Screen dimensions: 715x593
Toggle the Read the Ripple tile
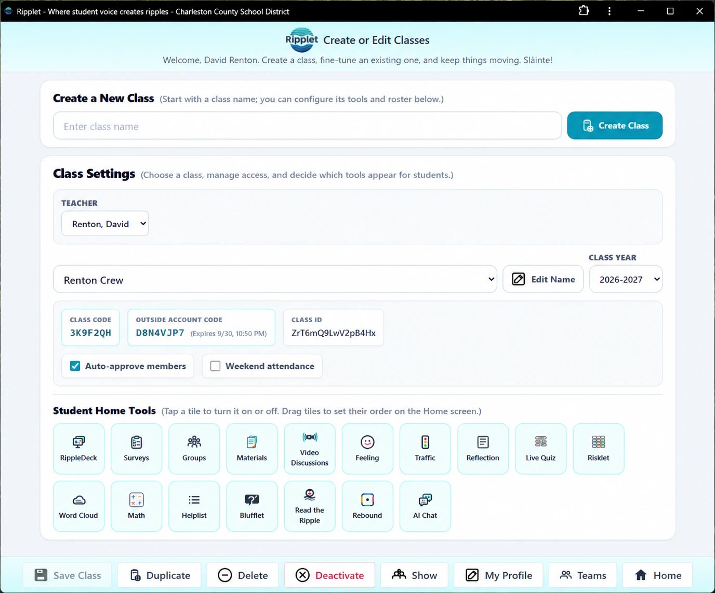pyautogui.click(x=310, y=506)
